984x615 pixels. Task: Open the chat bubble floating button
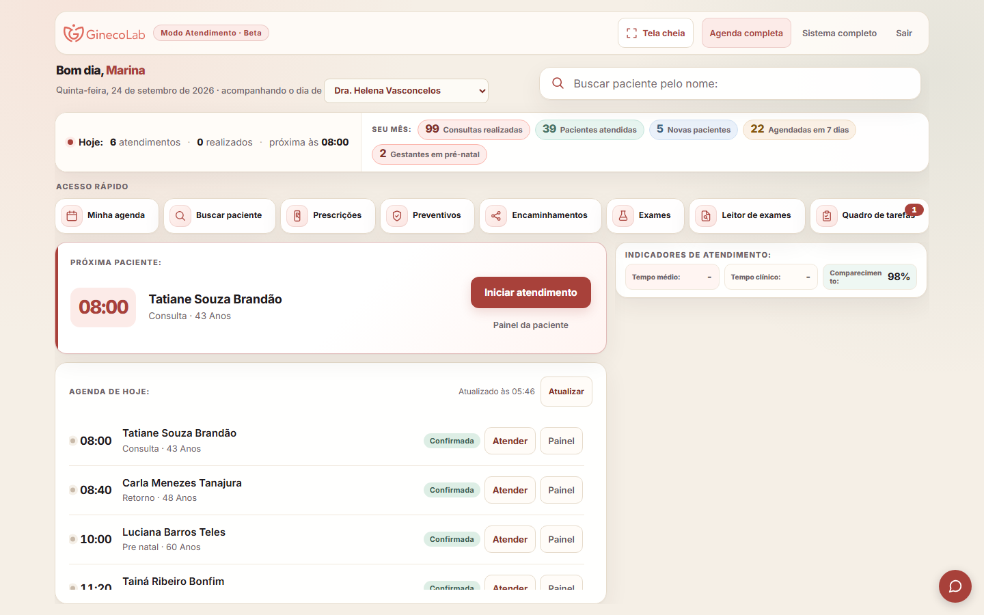(955, 586)
